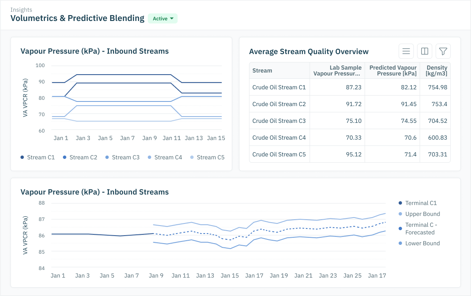Click the 74.55 predicted pressure cell
Viewport: 471px width, 296px height.
tap(392, 121)
